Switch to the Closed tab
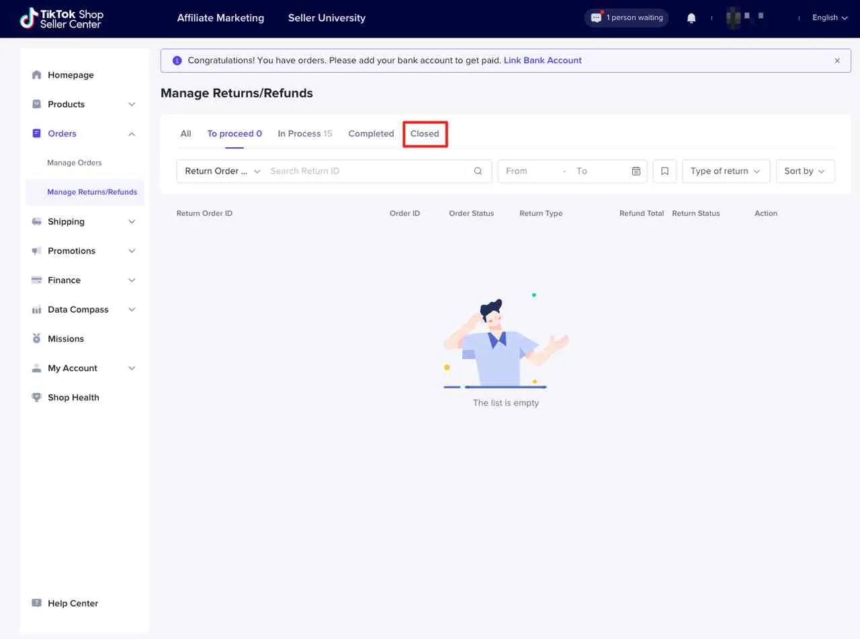Viewport: 860px width, 639px height. (x=425, y=134)
